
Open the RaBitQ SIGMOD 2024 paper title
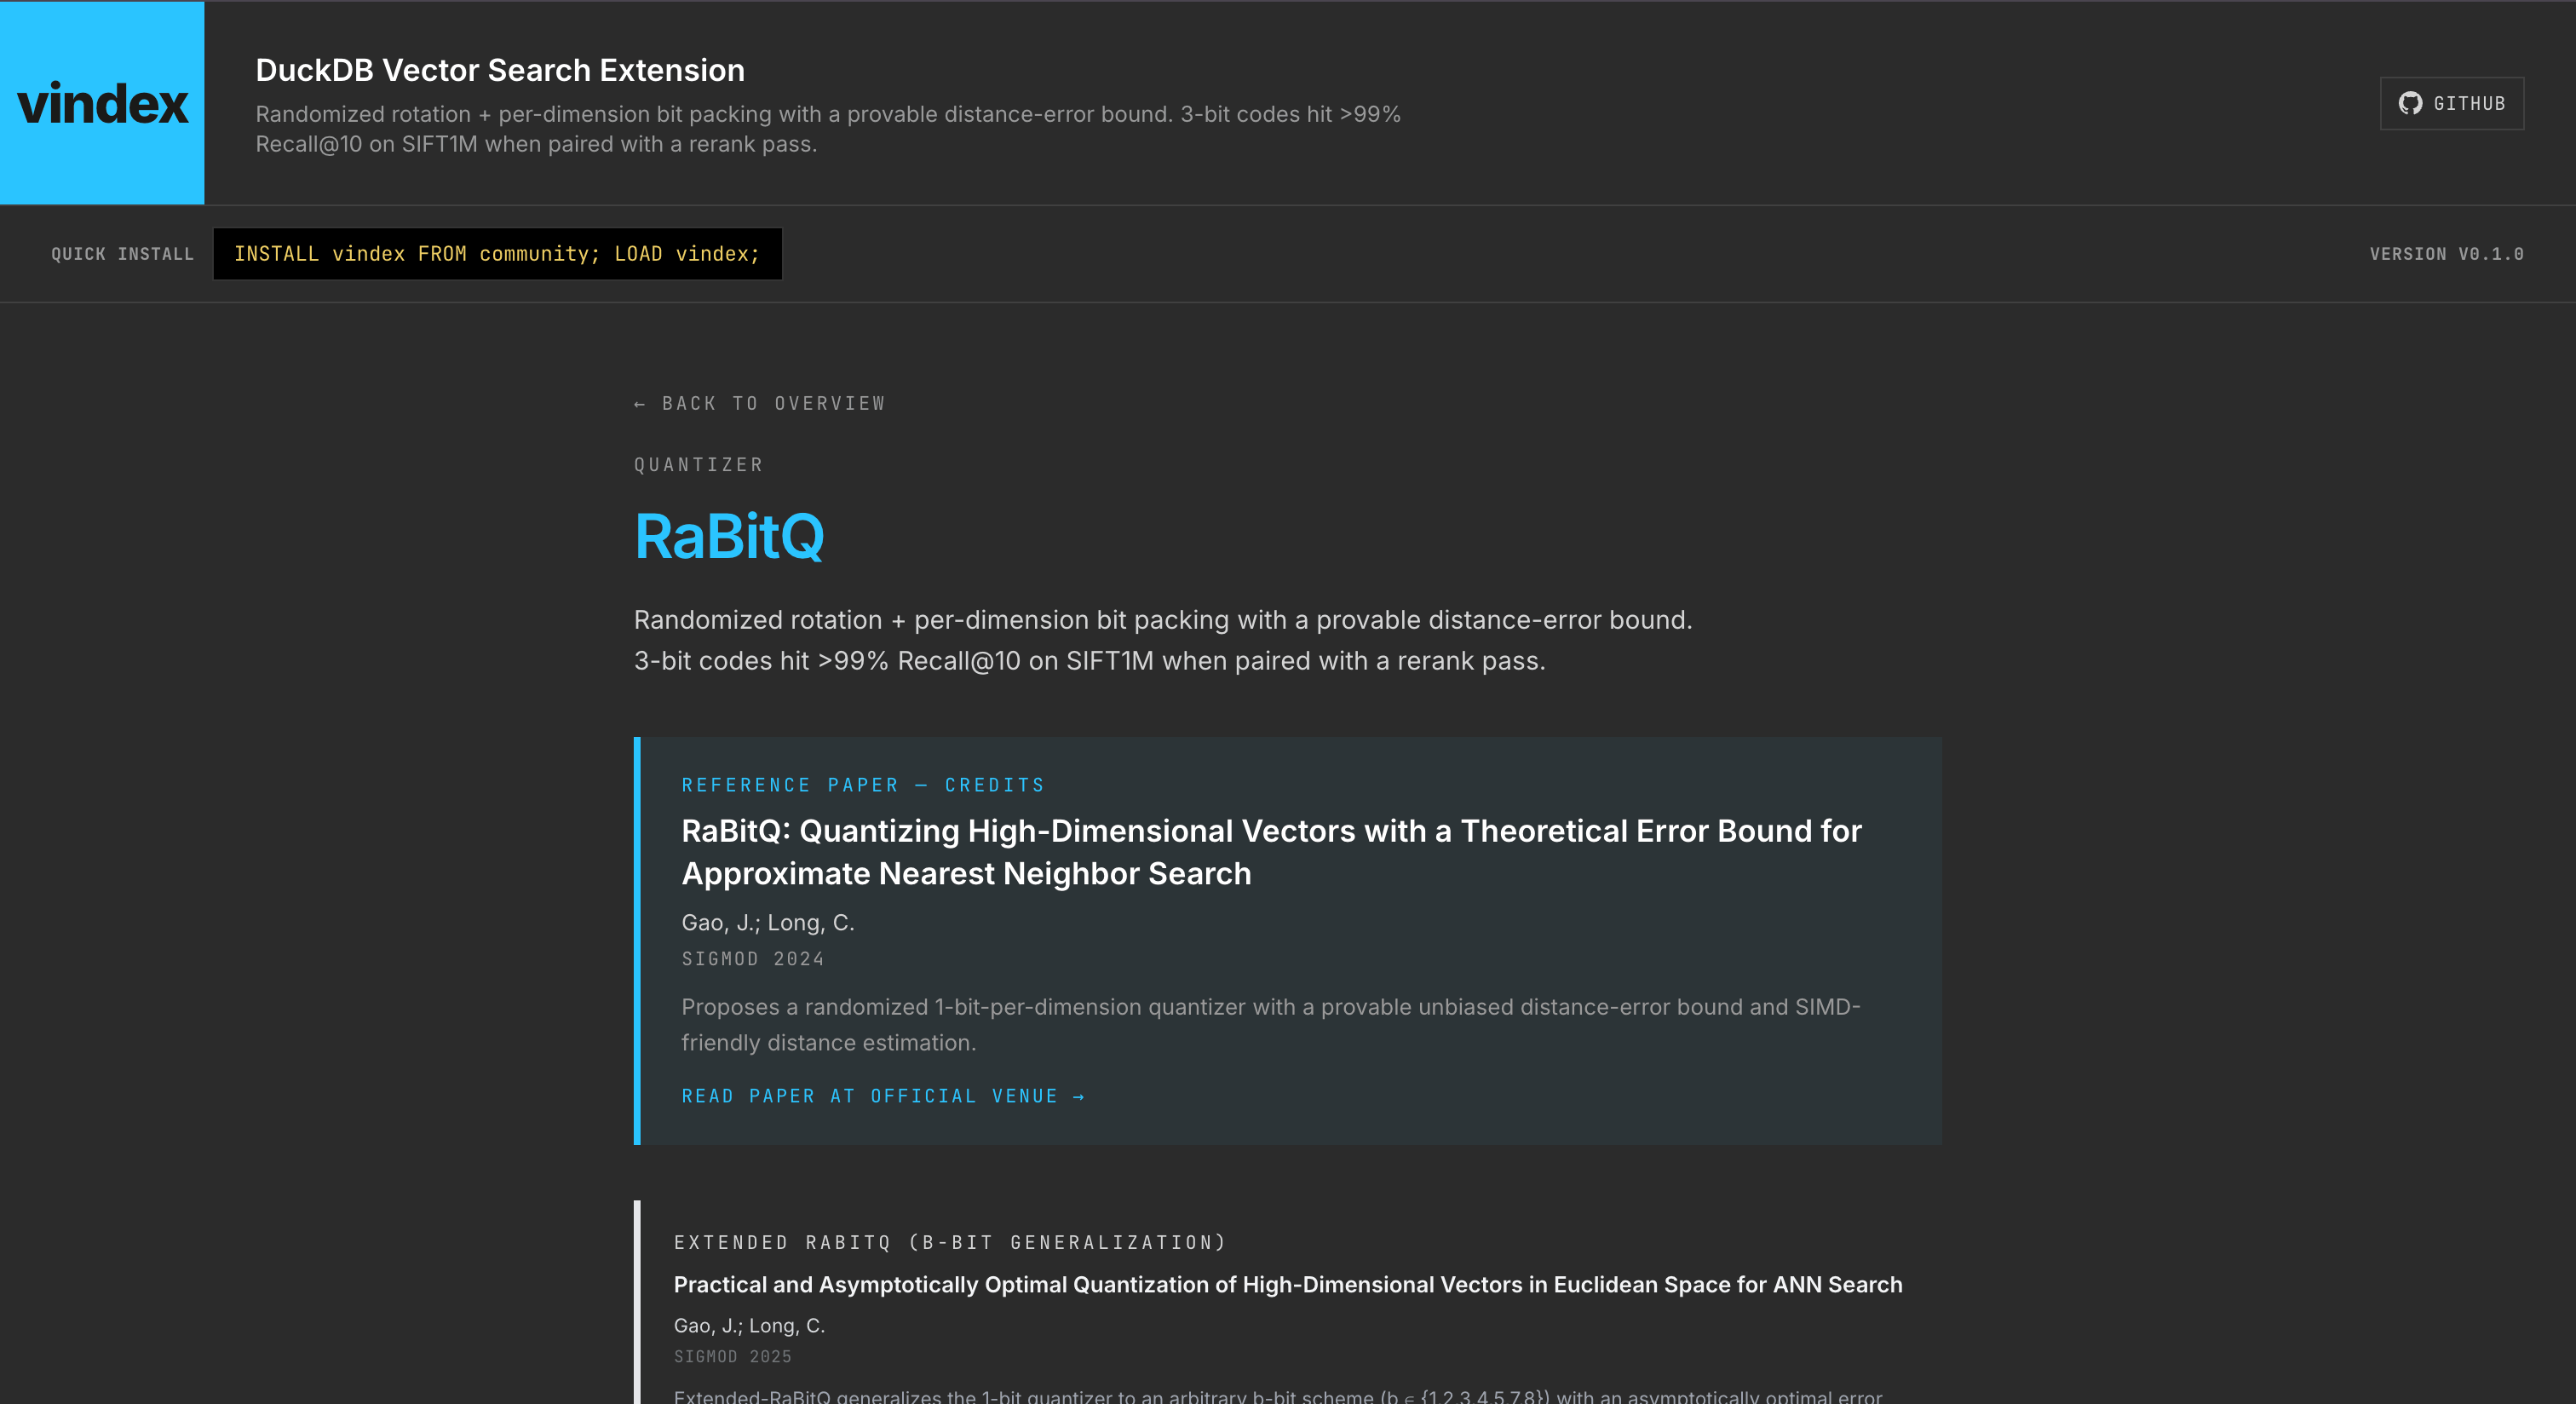click(x=1271, y=852)
